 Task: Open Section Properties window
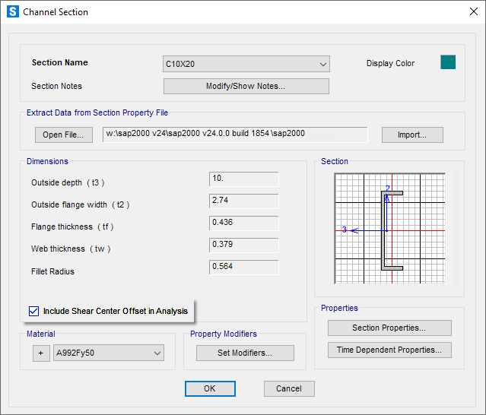pos(389,328)
